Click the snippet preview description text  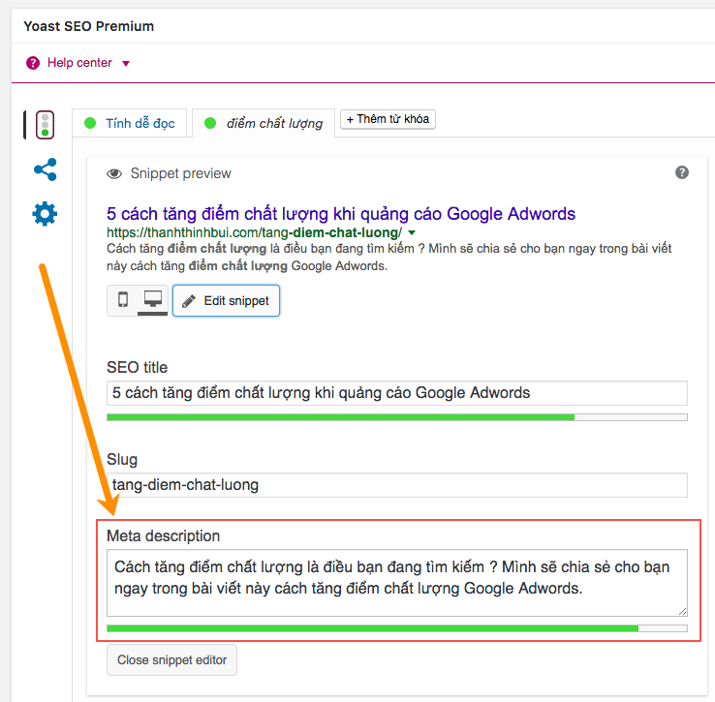coord(389,258)
